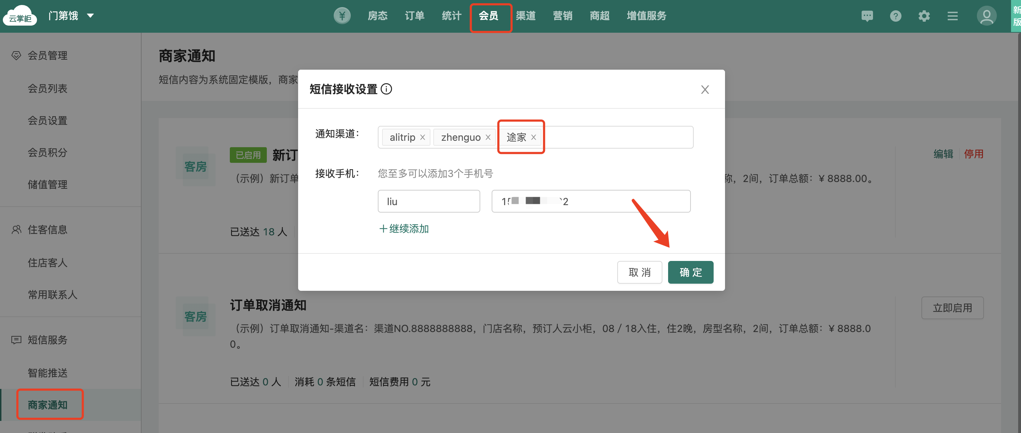Click the 云掌柜 cloud logo
The image size is (1021, 433).
(x=20, y=16)
